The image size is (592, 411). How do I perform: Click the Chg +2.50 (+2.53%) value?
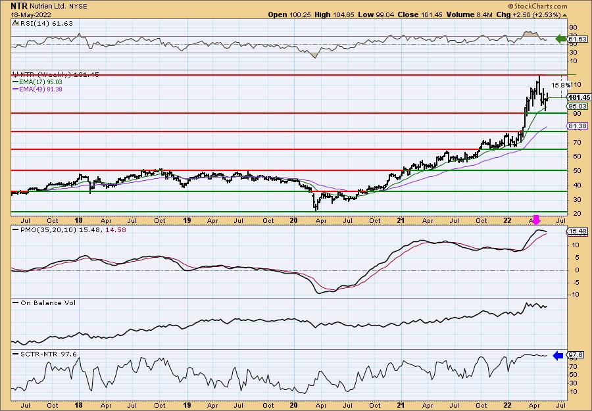pyautogui.click(x=528, y=14)
